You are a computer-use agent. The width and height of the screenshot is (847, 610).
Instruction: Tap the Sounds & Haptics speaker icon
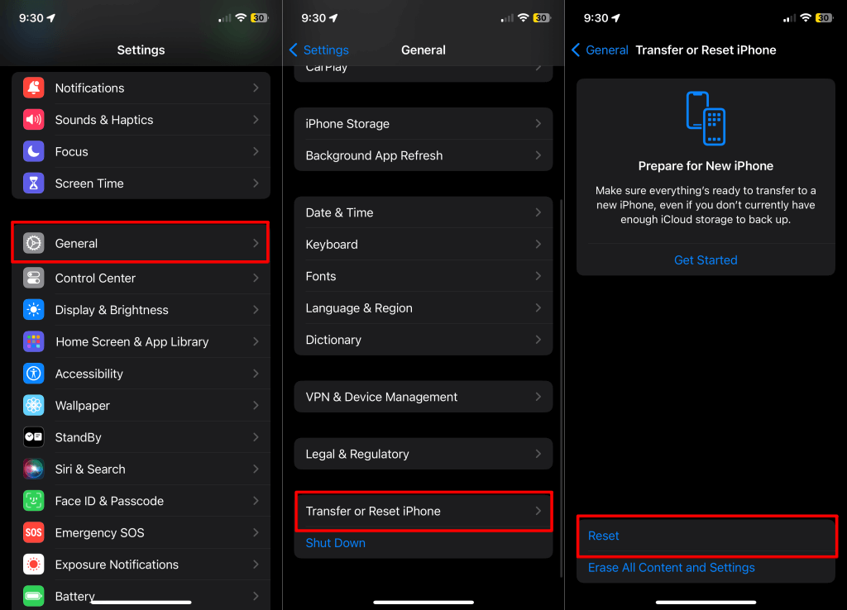point(33,120)
